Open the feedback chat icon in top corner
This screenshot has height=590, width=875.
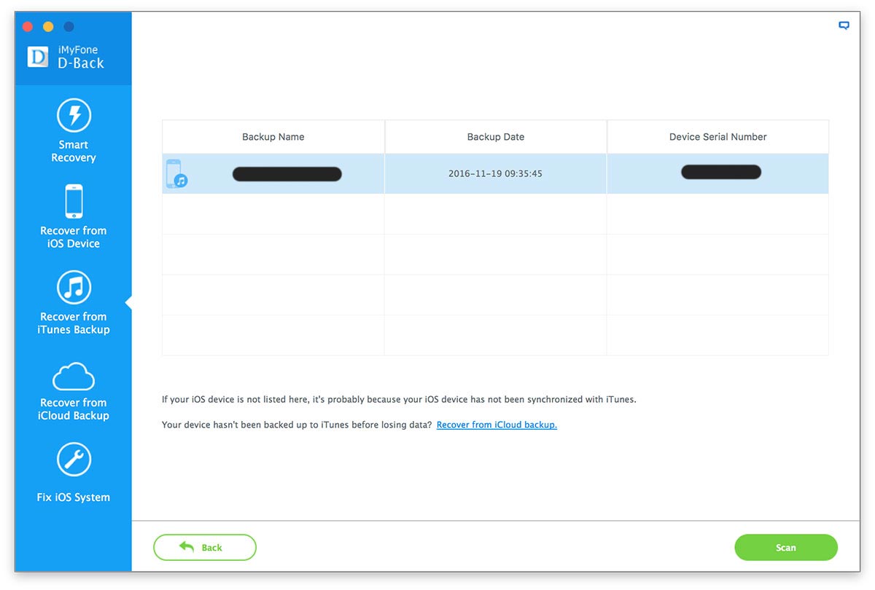pyautogui.click(x=844, y=25)
